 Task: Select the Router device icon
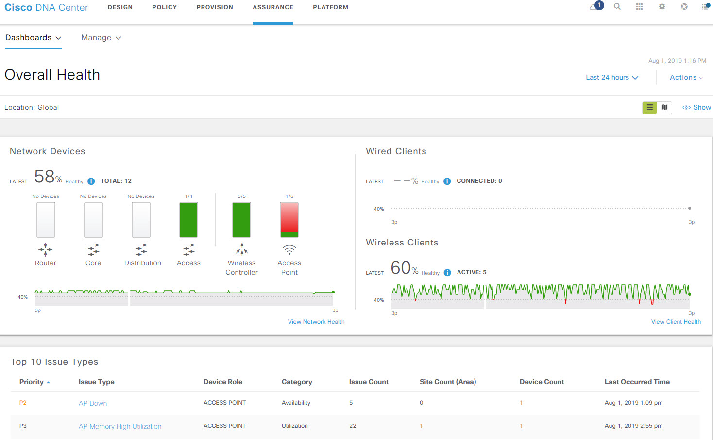point(46,250)
